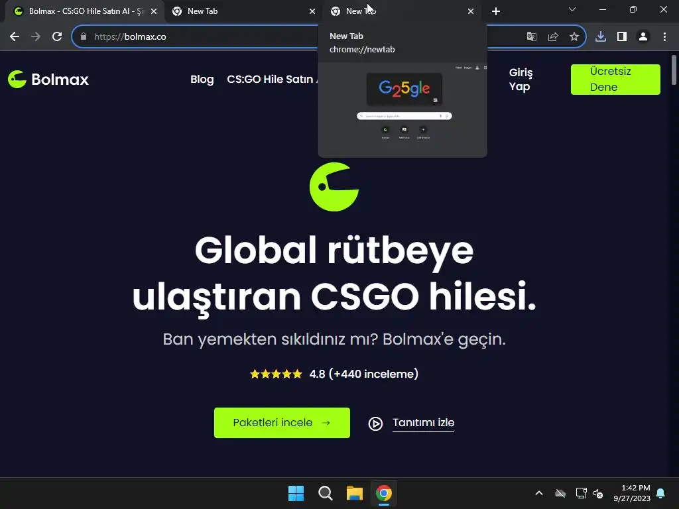Click the muted volume tray icon
679x509 pixels.
point(598,493)
